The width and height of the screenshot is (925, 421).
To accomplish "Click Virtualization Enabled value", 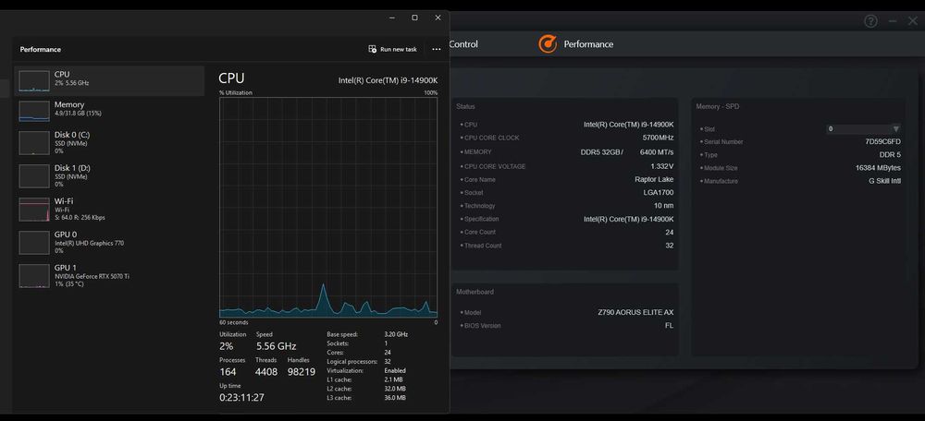I will click(x=395, y=371).
